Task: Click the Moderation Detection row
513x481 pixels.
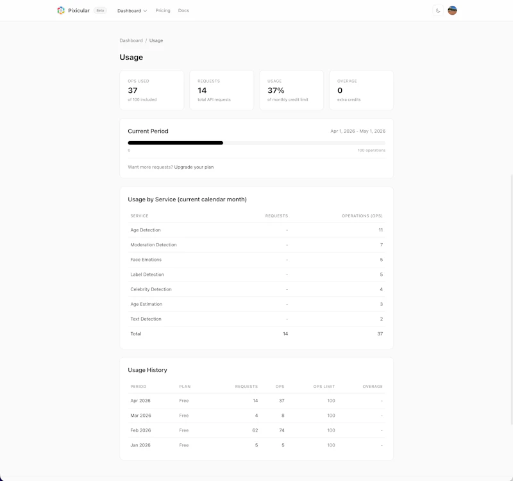Action: click(x=256, y=245)
